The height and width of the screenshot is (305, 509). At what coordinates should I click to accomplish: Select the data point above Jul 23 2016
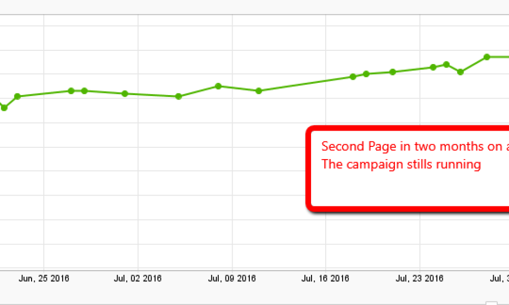point(432,66)
